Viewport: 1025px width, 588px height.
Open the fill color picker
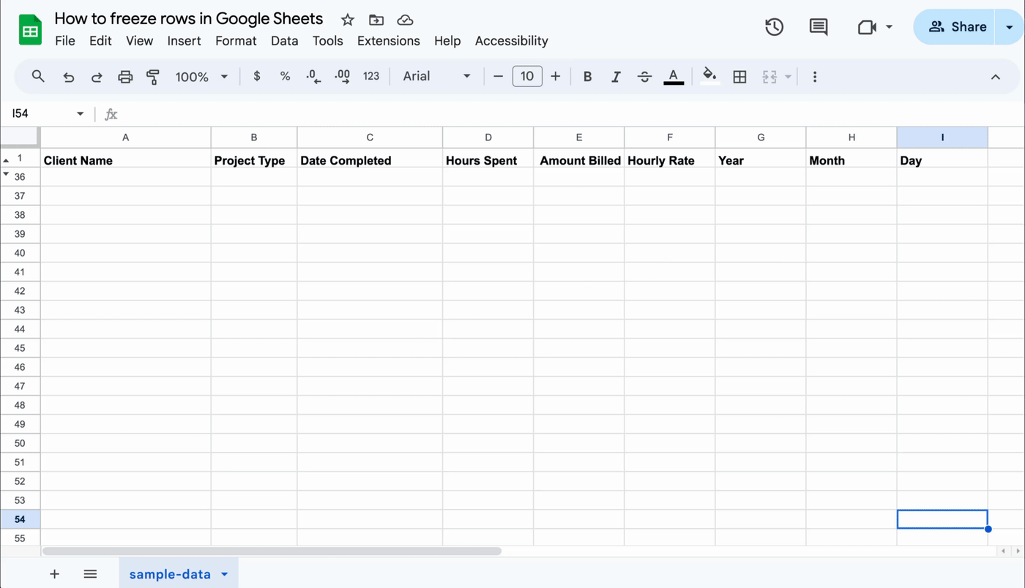point(709,76)
